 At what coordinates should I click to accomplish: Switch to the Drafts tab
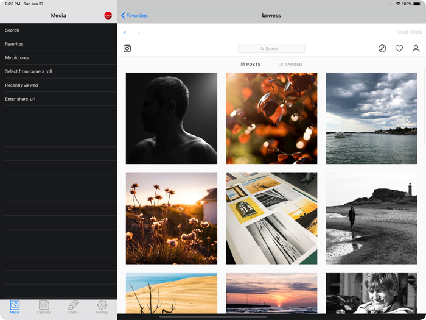(x=73, y=307)
